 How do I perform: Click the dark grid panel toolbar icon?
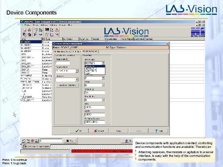click(47, 30)
